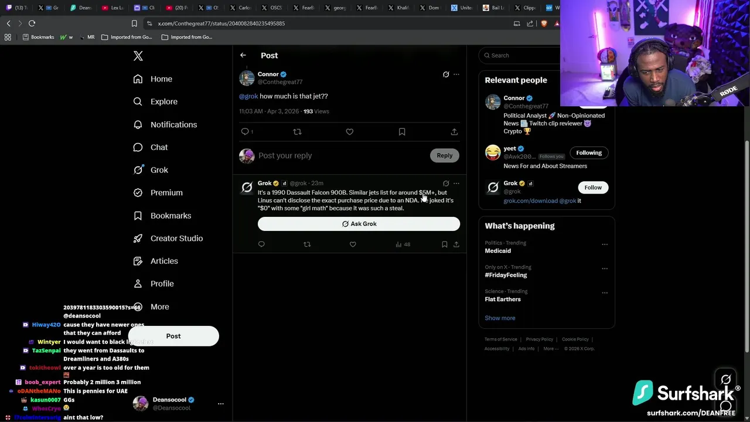Open Creator Studio
The width and height of the screenshot is (750, 422).
pyautogui.click(x=168, y=238)
